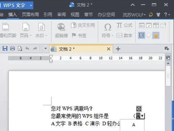Image resolution: width=174 pixels, height=131 pixels.
Task: Open the WPS 文字 application menu arrow
Action: (x=31, y=5)
